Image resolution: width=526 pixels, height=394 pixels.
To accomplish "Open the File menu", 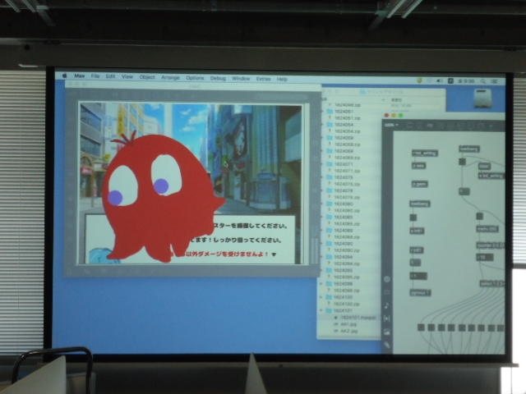I will coord(95,76).
